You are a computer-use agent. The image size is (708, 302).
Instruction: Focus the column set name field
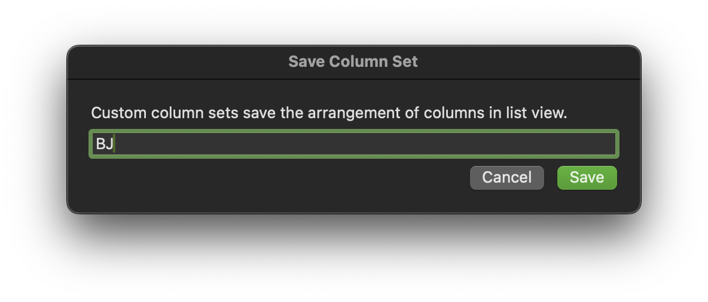click(353, 144)
